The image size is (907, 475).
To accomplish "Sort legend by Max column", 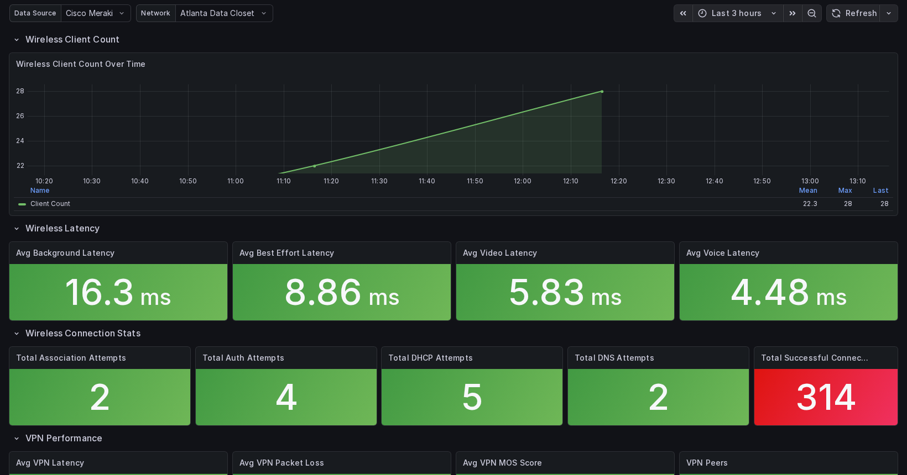I will 845,191.
